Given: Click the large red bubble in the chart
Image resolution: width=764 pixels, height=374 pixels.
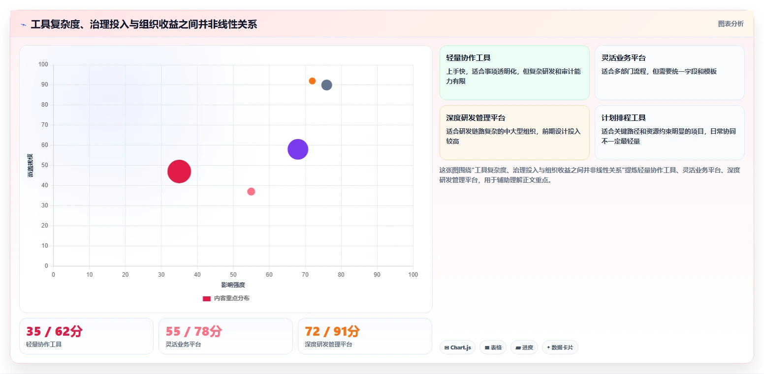Looking at the screenshot, I should (x=179, y=172).
